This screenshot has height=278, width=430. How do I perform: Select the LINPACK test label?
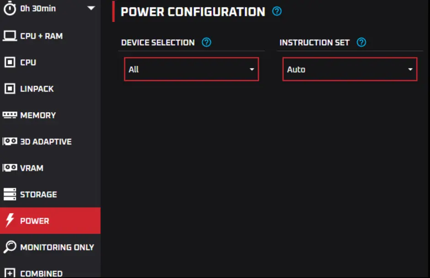click(37, 89)
